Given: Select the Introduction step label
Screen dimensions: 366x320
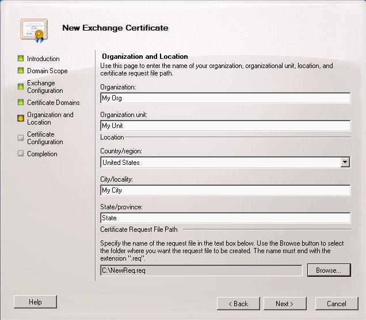Looking at the screenshot, I should 43,59.
